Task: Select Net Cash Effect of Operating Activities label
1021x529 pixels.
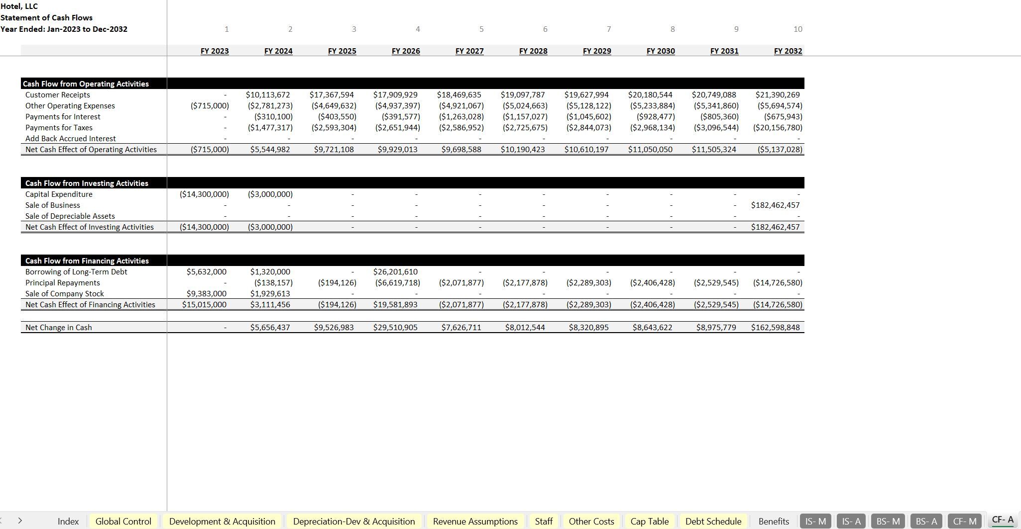Action: click(x=91, y=149)
